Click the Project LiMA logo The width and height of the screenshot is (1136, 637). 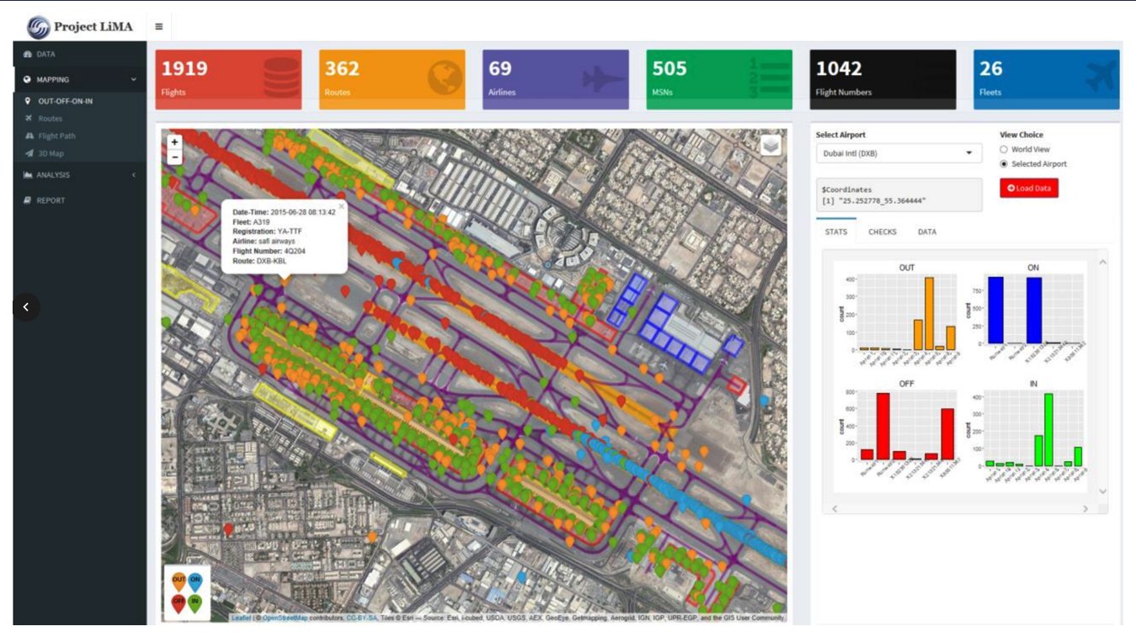pyautogui.click(x=81, y=27)
